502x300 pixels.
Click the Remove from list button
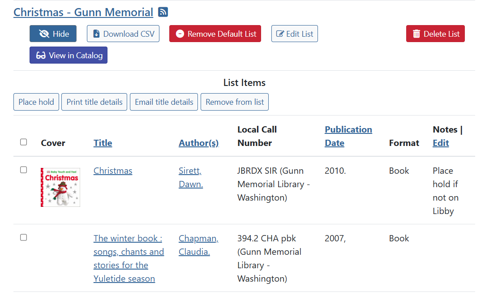coord(234,102)
